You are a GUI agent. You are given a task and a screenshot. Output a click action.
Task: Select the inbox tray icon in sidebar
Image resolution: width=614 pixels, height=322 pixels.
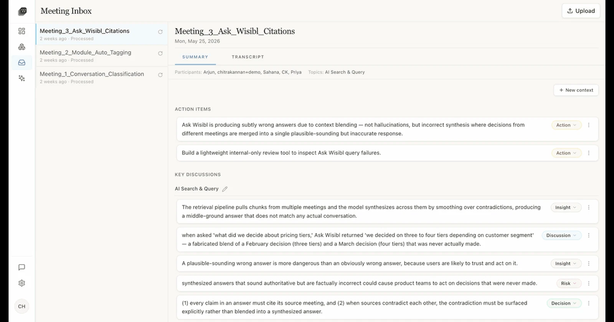[x=22, y=62]
